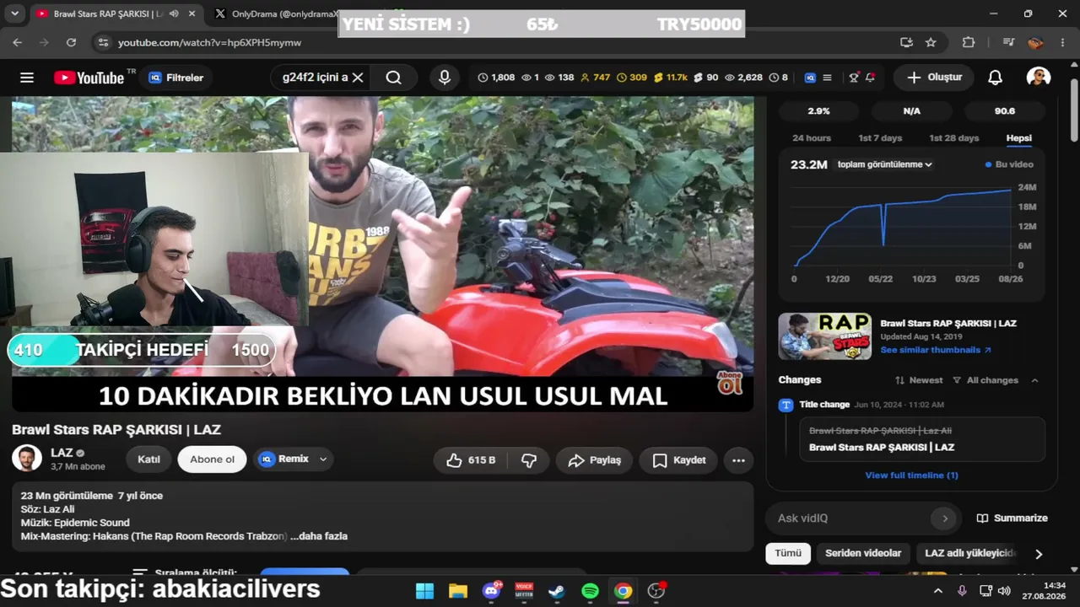Show hidden system tray icons

[937, 591]
